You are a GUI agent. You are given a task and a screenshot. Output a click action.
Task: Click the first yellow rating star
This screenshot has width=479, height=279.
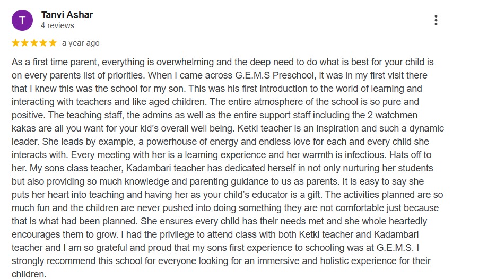(16, 43)
